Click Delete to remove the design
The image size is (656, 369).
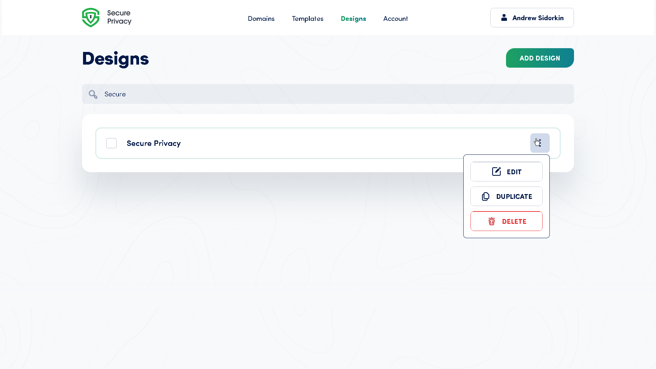click(x=506, y=221)
